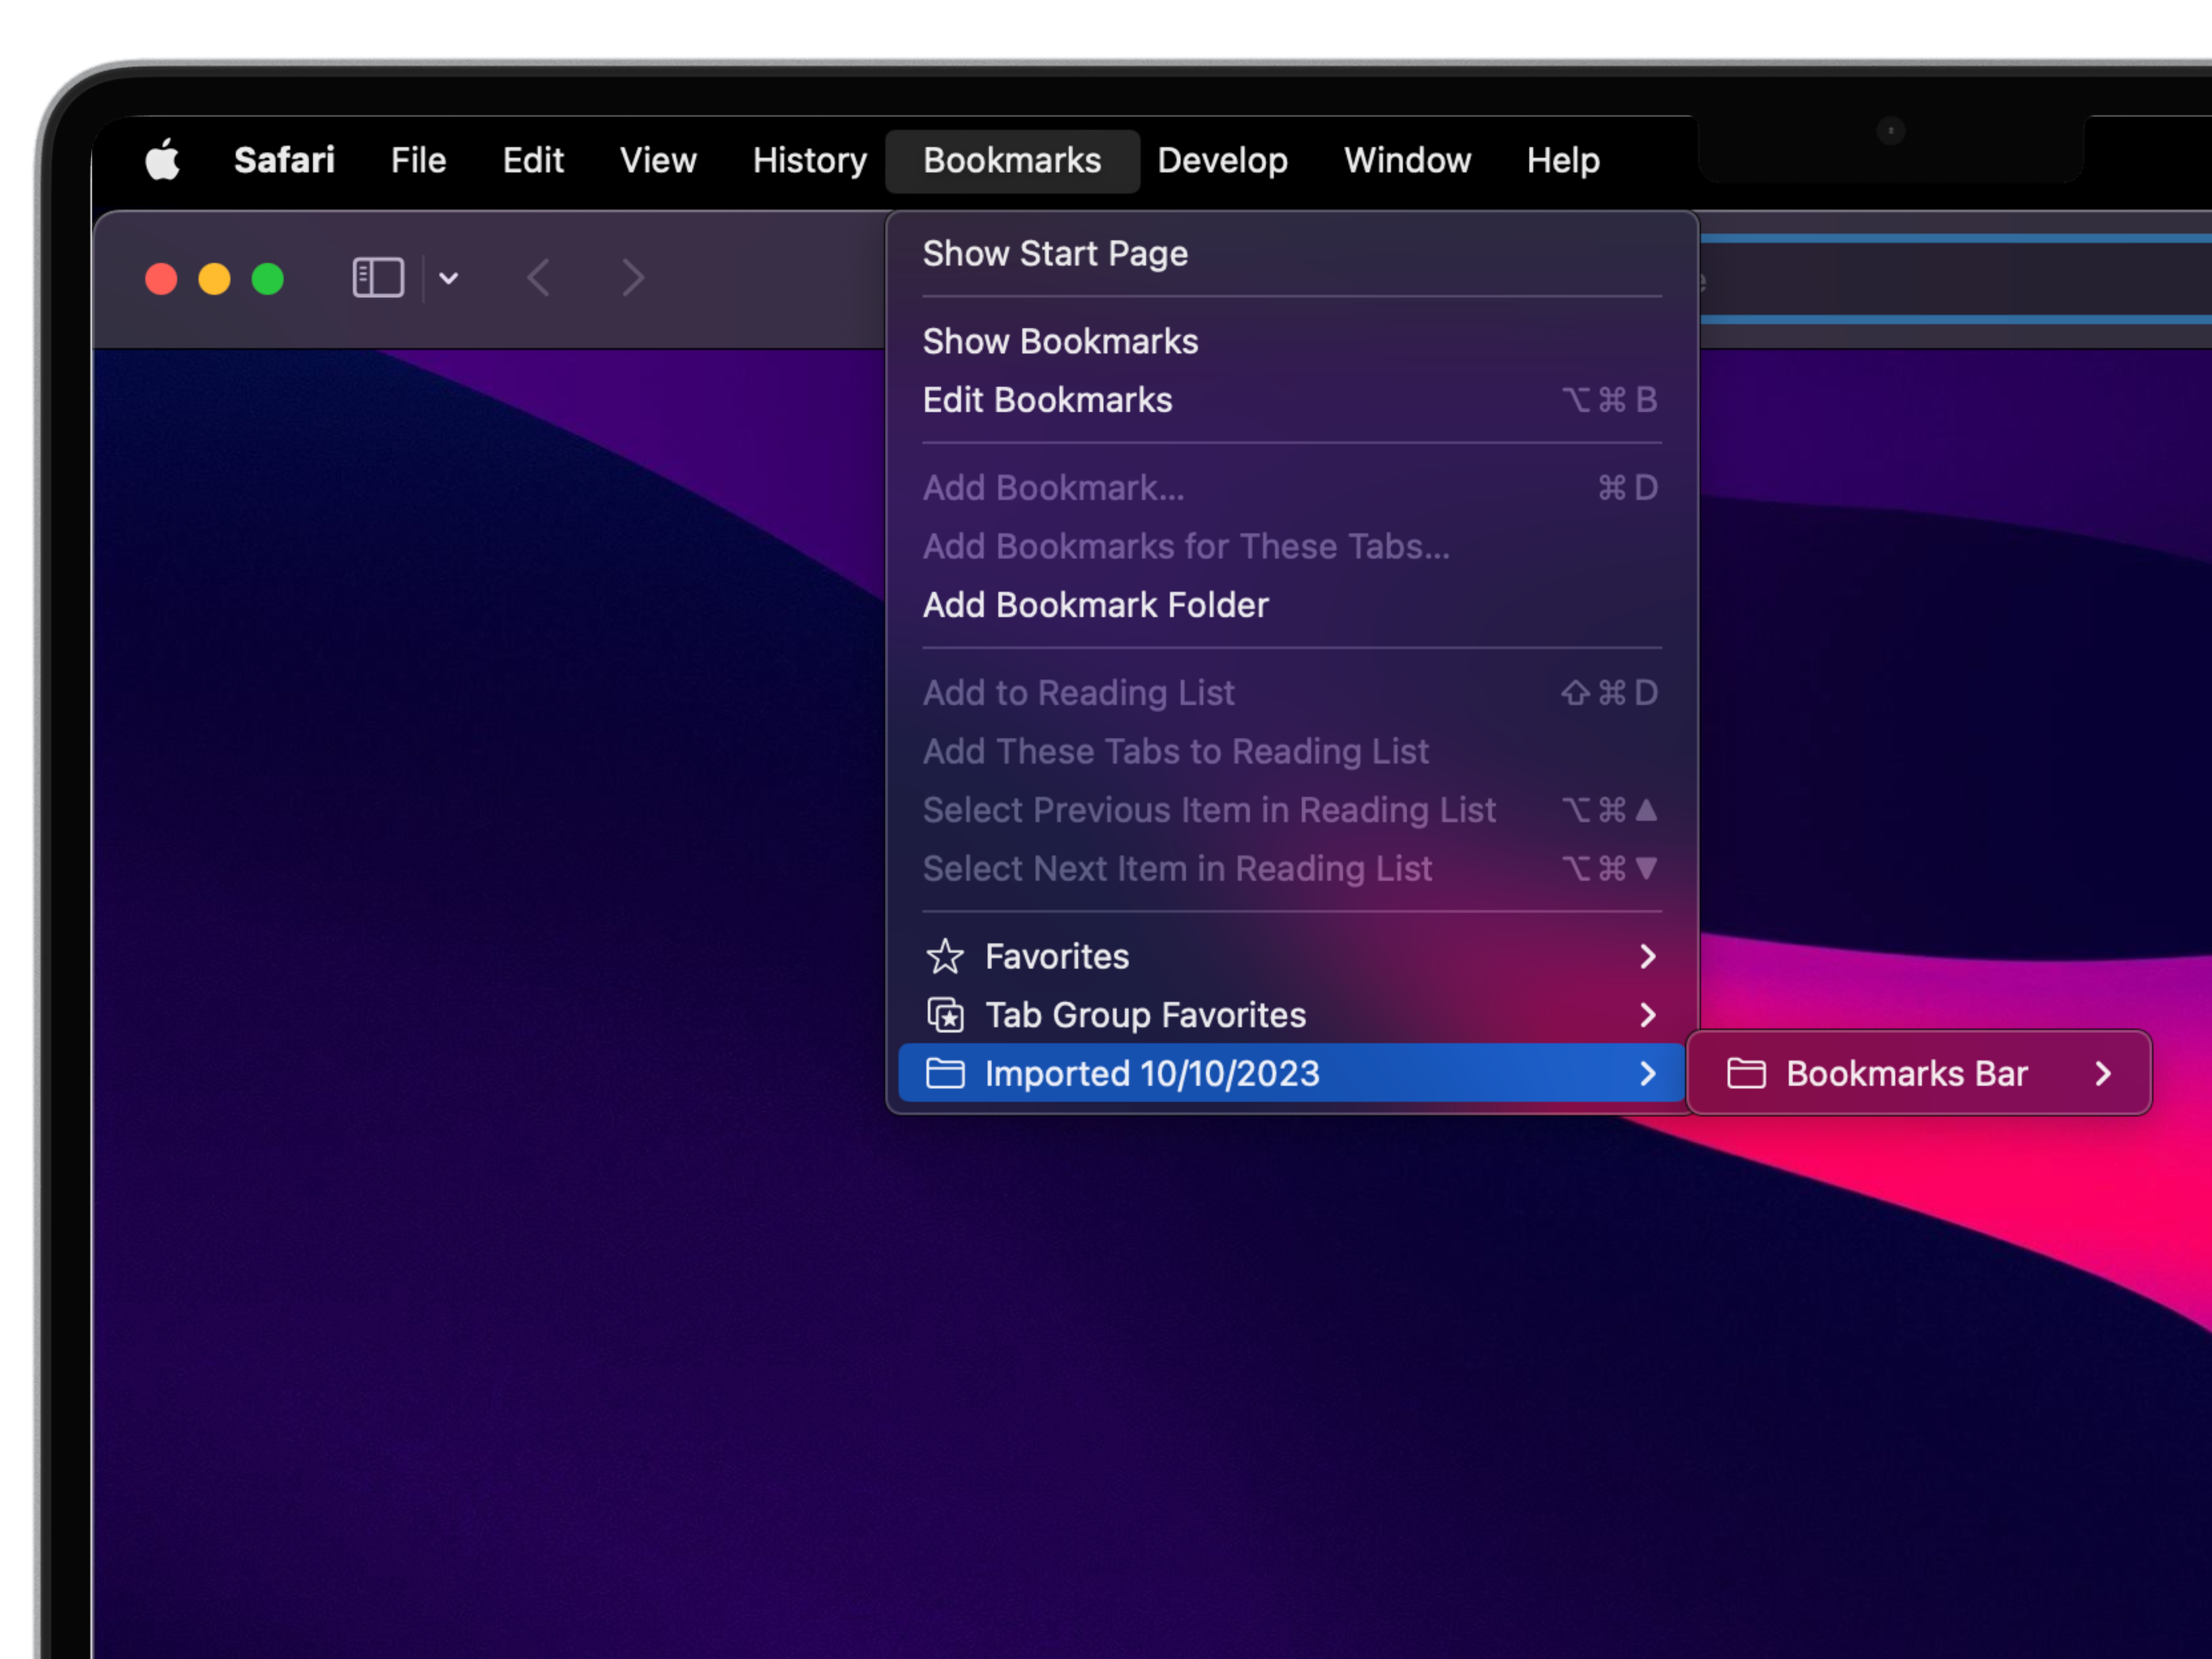Click the forward navigation arrow
The image size is (2212, 1659).
(632, 278)
